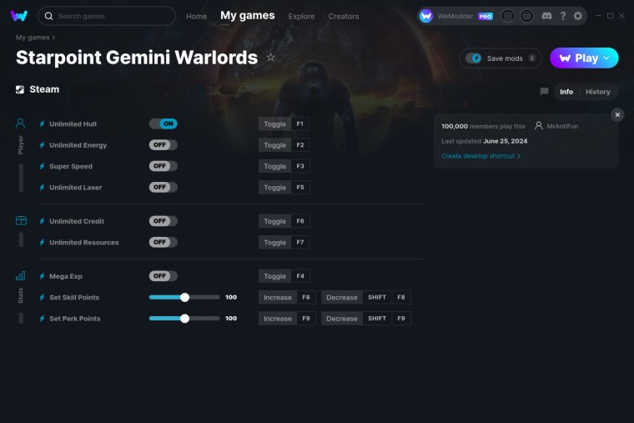Close the info panel with X
634x423 pixels.
click(x=617, y=115)
